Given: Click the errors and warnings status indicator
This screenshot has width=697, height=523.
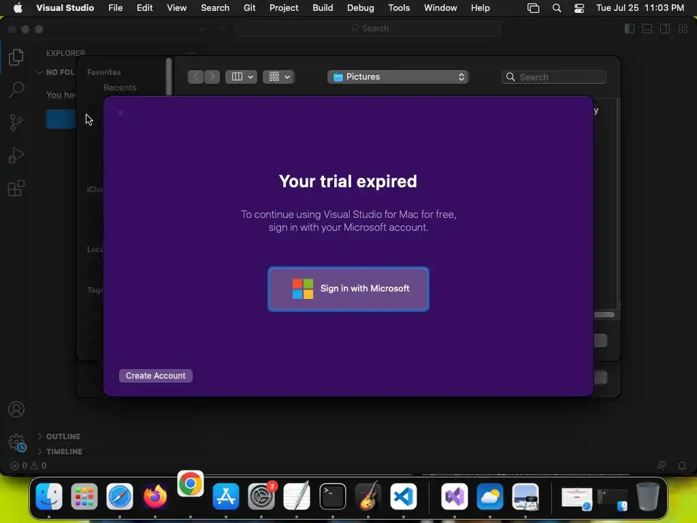Looking at the screenshot, I should [29, 466].
